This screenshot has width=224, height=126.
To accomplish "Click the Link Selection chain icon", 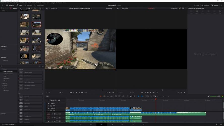I will point(131,96).
